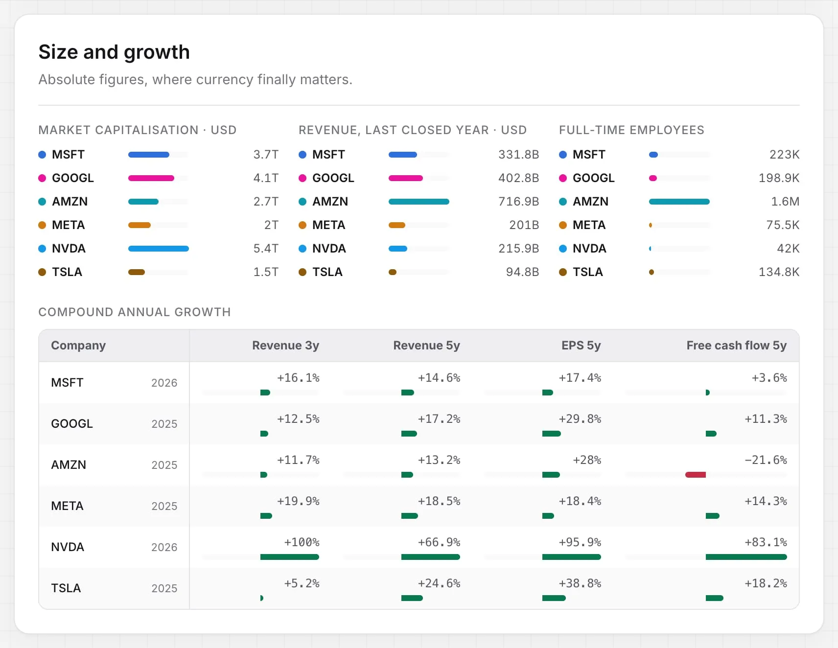Click the +29.8% GOOGL EPS 5y value
Screen dimensions: 838x648
(580, 419)
